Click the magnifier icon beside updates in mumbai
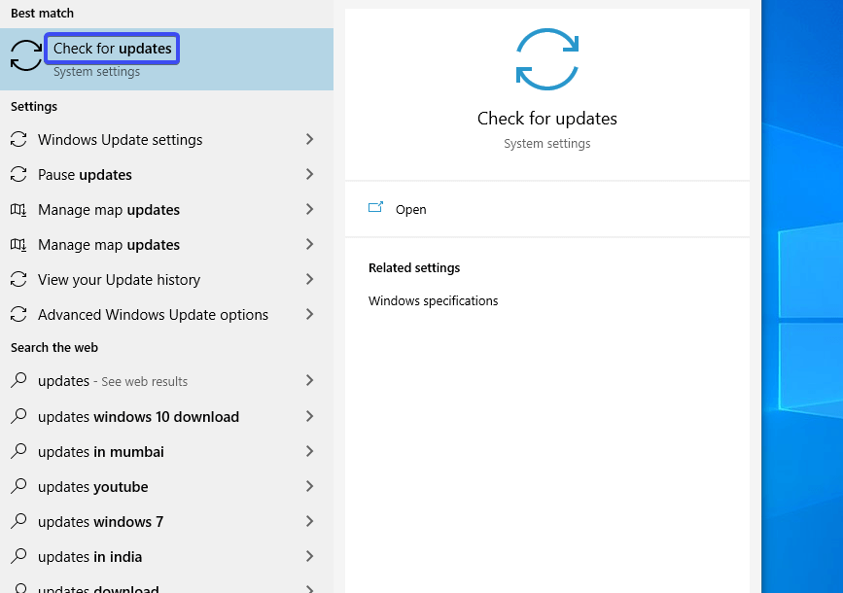 (x=18, y=451)
